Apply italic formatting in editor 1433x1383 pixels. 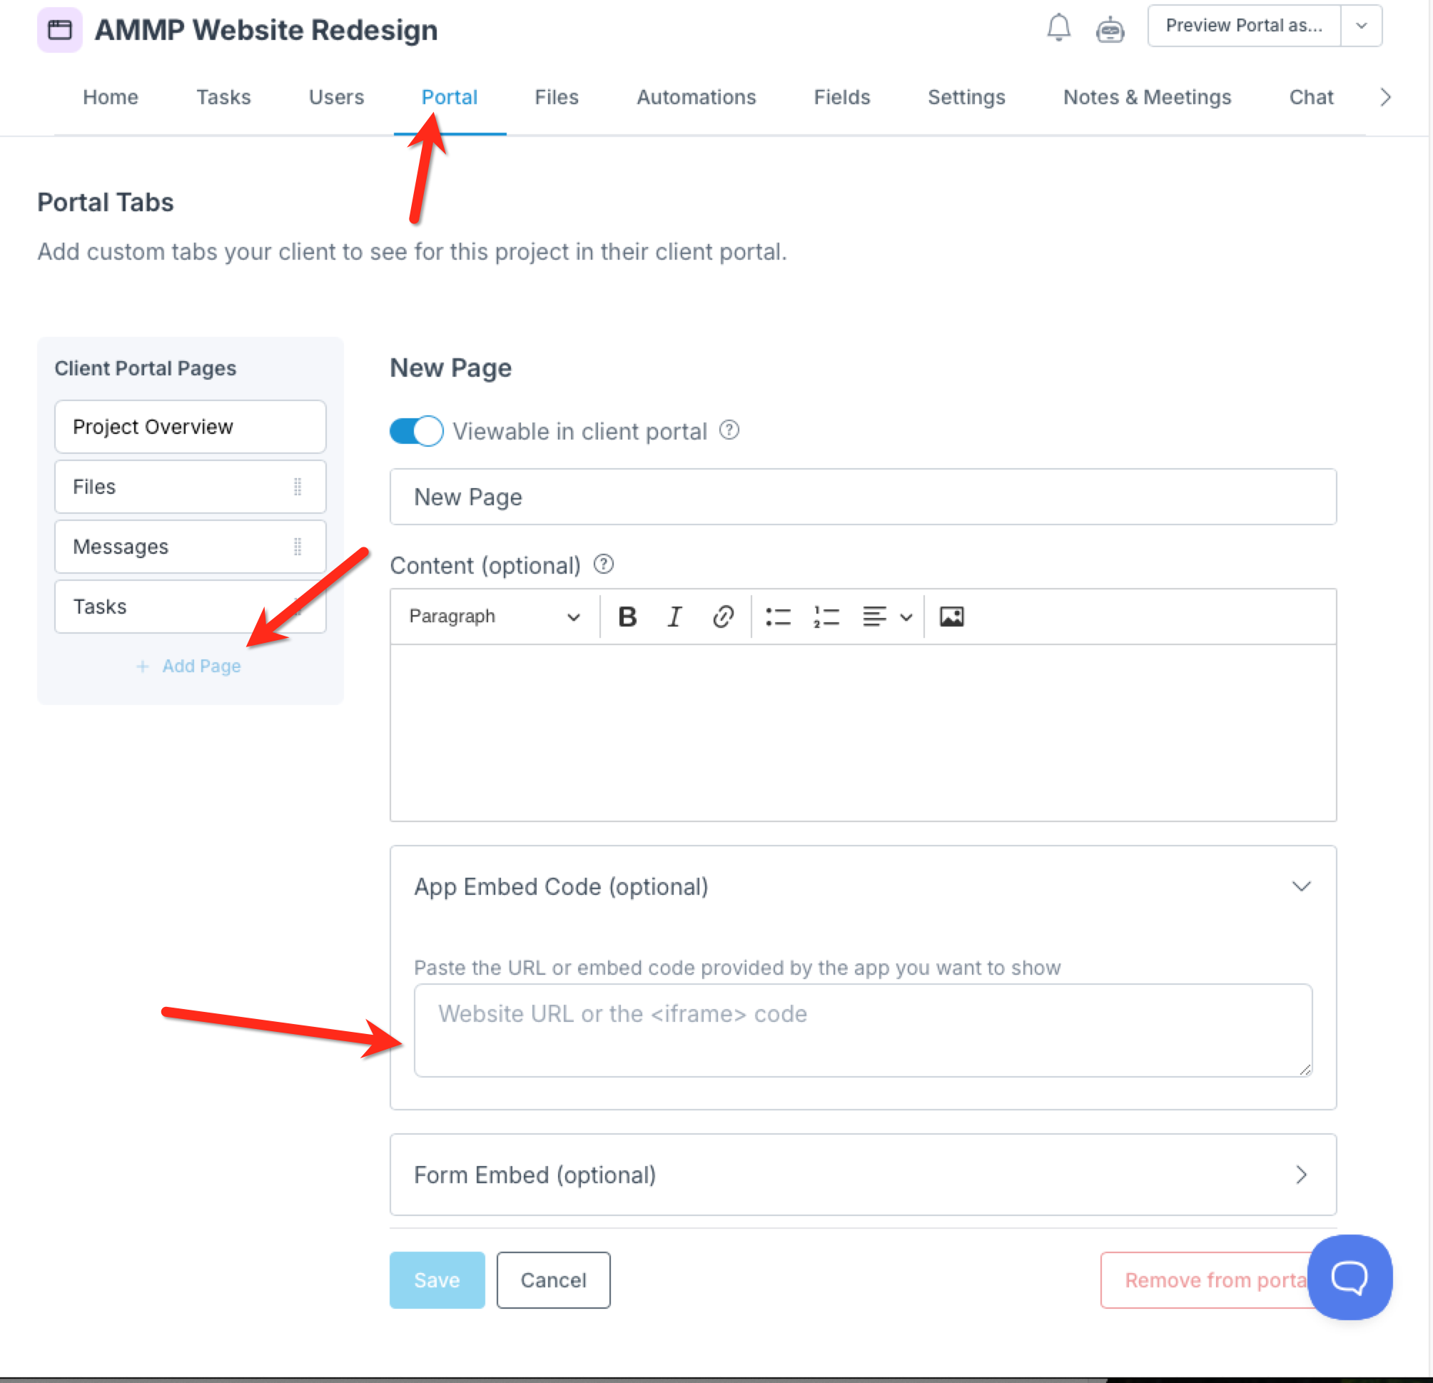pos(674,616)
